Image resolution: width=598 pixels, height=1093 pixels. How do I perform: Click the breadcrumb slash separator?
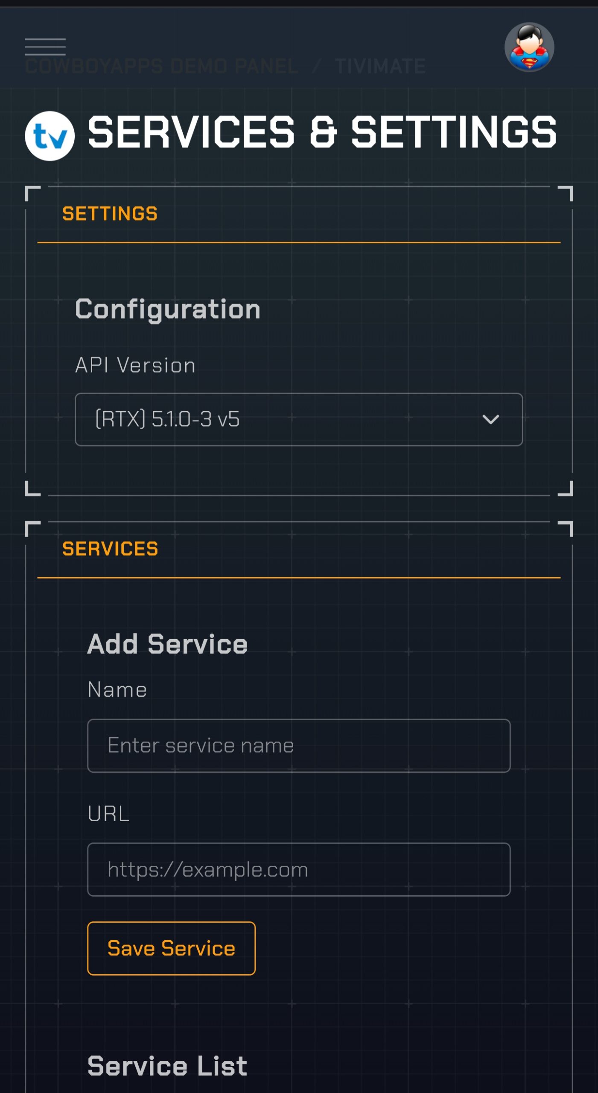pyautogui.click(x=316, y=67)
